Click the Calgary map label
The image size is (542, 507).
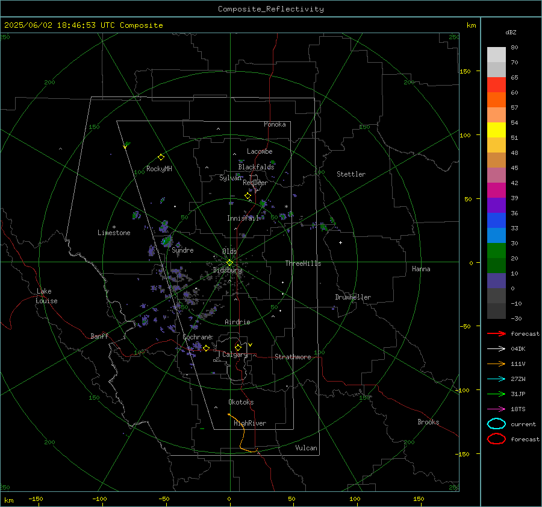click(235, 354)
